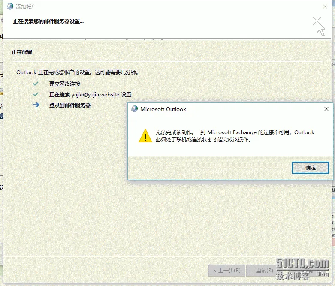Click the progress dots under the header
335x286 pixels.
pos(124,39)
